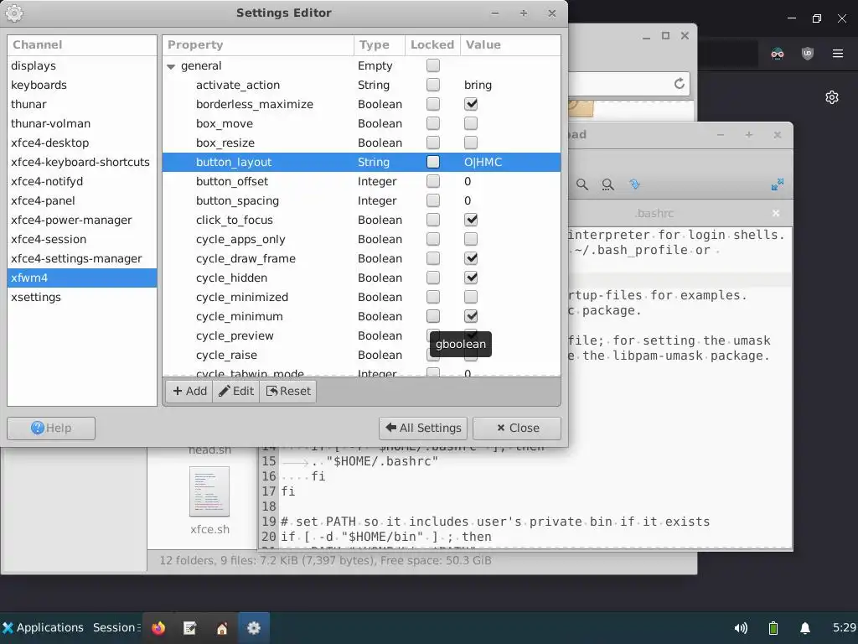Select the thunar channel
Viewport: 858px width, 644px height.
tap(82, 104)
